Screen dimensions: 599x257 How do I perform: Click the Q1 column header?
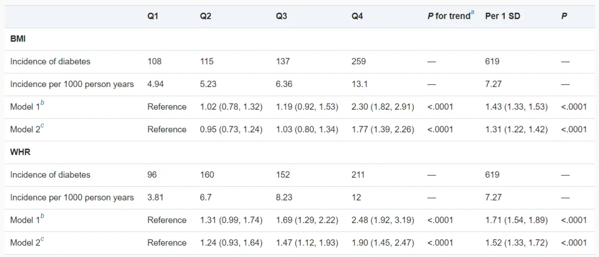[x=153, y=17]
